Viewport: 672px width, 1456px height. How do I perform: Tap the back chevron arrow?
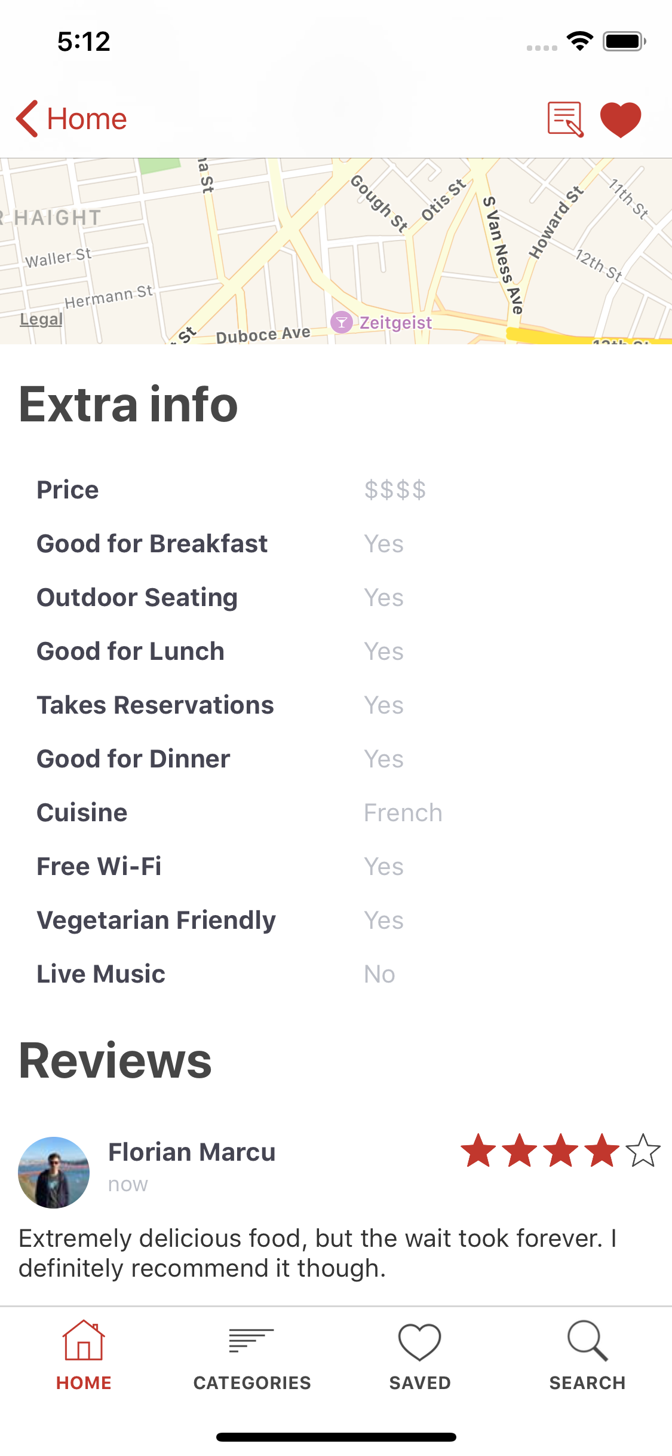(x=27, y=119)
